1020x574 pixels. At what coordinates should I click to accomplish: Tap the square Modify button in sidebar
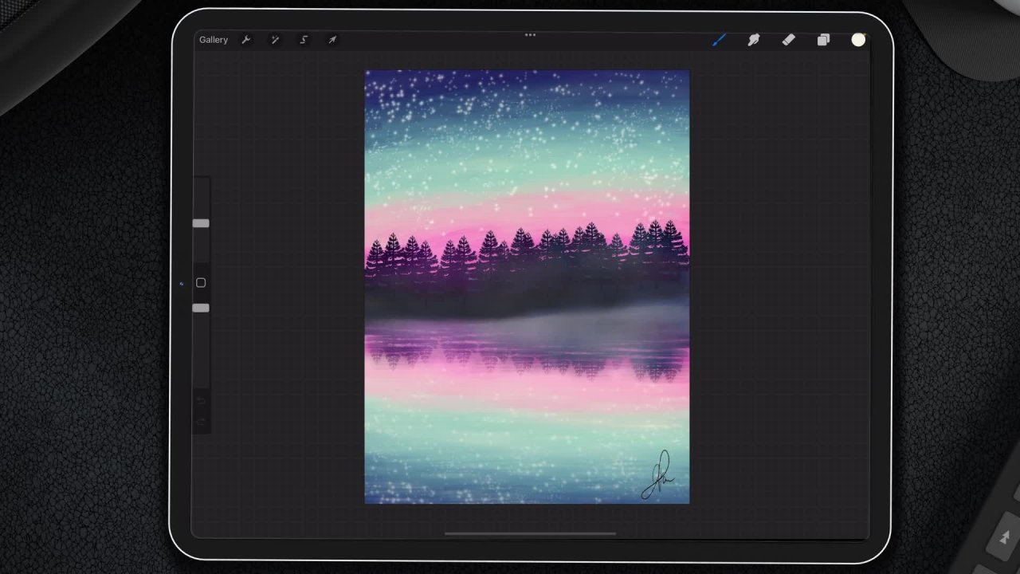pyautogui.click(x=201, y=283)
